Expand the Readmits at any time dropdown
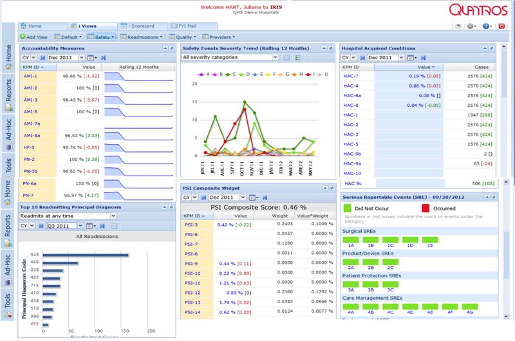Screen dimensions: 515x341 [x=113, y=216]
